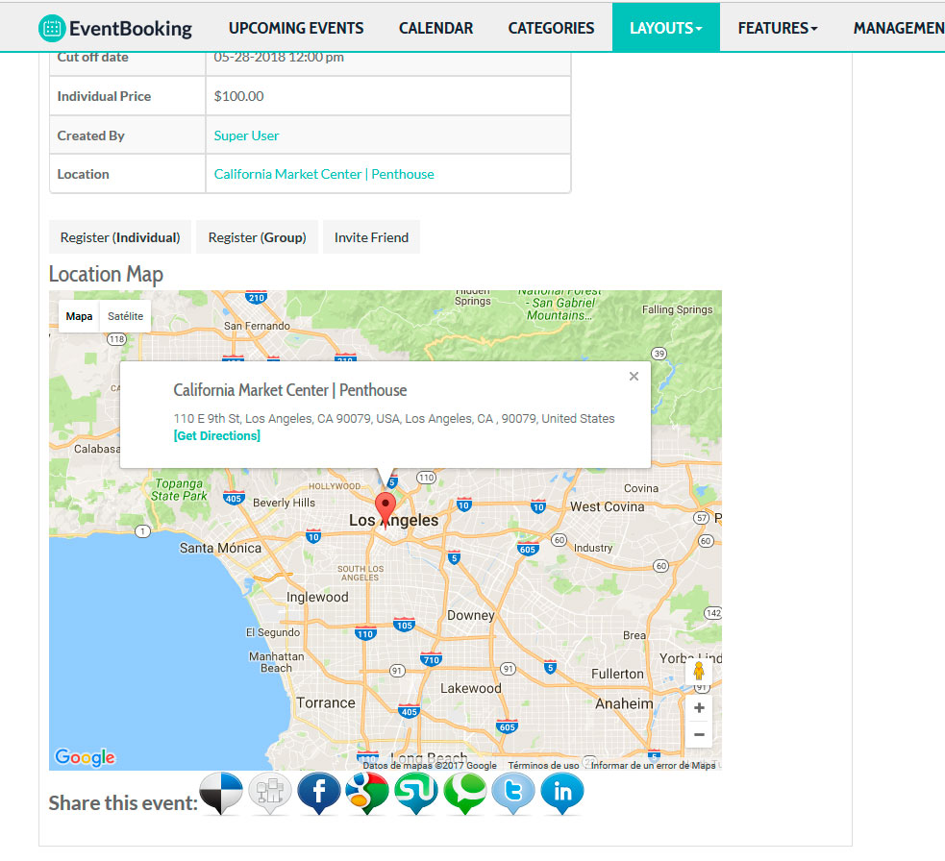Viewport: 945px width, 861px height.
Task: Share event on LinkedIn
Action: point(562,793)
